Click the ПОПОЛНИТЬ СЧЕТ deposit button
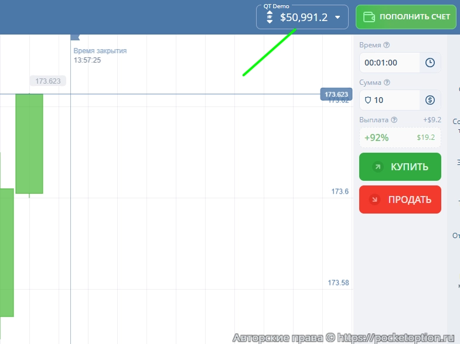The width and height of the screenshot is (460, 344). tap(406, 17)
